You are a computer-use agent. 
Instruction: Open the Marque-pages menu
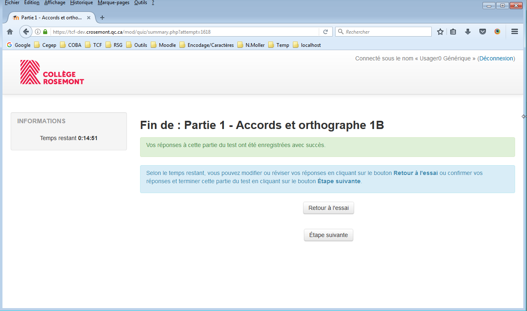[113, 2]
